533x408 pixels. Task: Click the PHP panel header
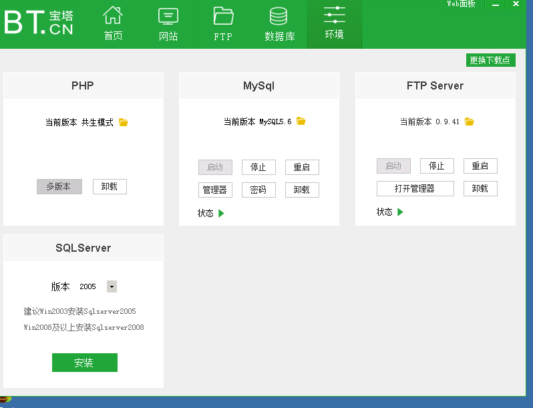pos(83,85)
